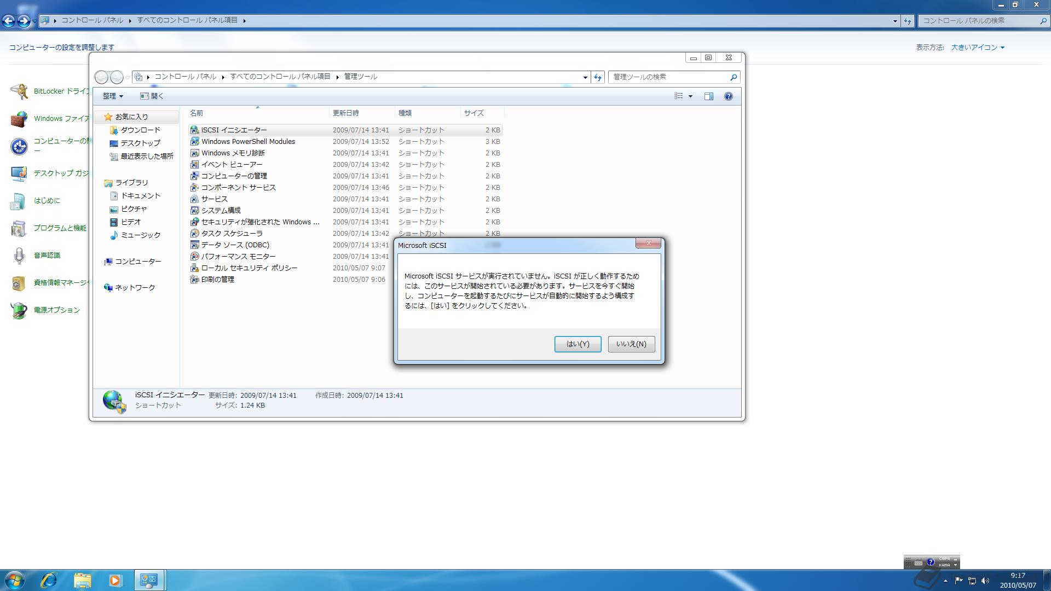The height and width of the screenshot is (591, 1051).
Task: Click the volume speaker tray icon
Action: pos(985,581)
